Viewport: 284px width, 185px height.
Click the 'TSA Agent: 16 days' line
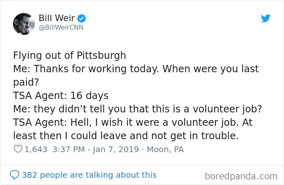click(x=61, y=95)
